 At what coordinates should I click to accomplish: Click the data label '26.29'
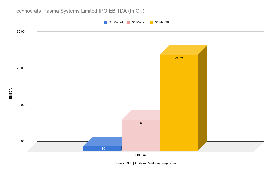click(x=179, y=58)
